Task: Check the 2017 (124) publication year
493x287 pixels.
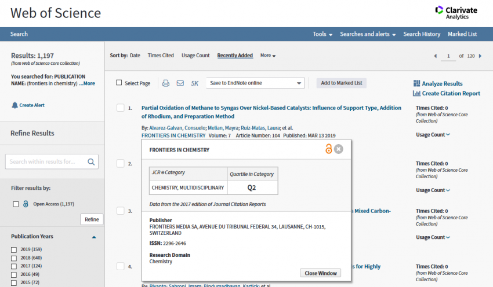Action: point(14,266)
